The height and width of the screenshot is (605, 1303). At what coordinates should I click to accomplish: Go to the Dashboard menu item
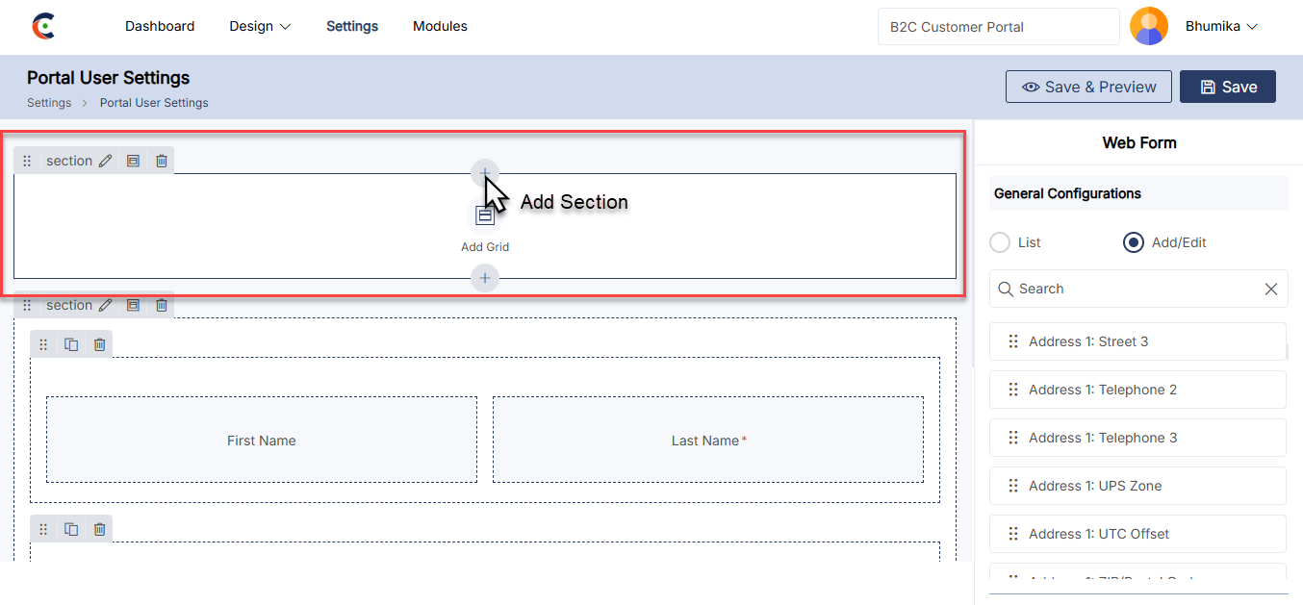tap(160, 27)
